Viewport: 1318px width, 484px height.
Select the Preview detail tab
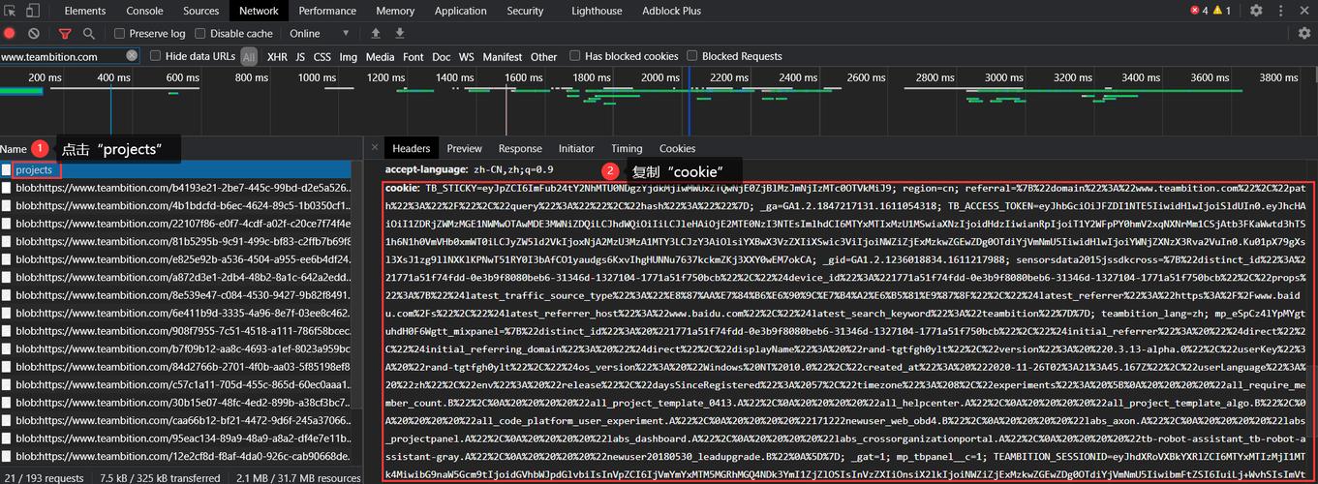coord(464,148)
